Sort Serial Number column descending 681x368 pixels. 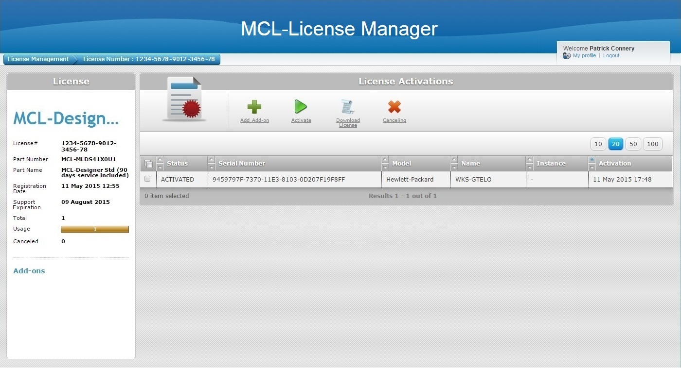[x=211, y=167]
